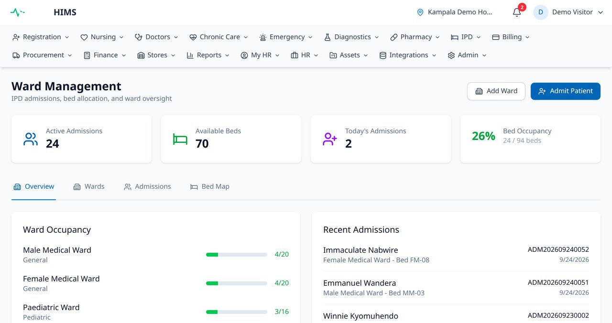Click the D user avatar circle
Screen dimensions: 612x323
point(541,12)
